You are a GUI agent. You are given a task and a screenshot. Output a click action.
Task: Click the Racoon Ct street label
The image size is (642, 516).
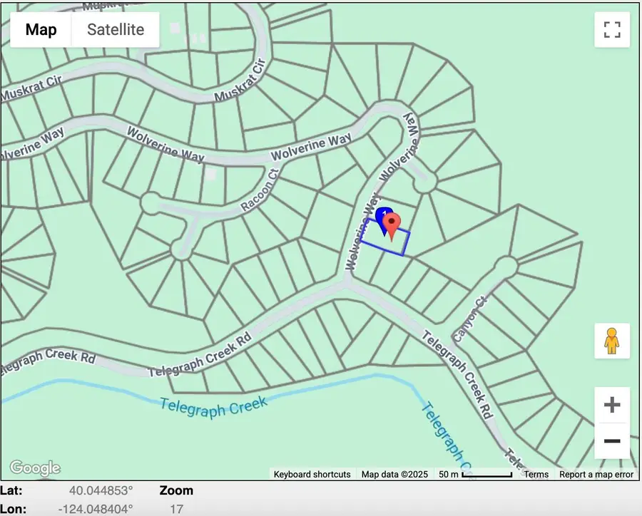coord(260,190)
